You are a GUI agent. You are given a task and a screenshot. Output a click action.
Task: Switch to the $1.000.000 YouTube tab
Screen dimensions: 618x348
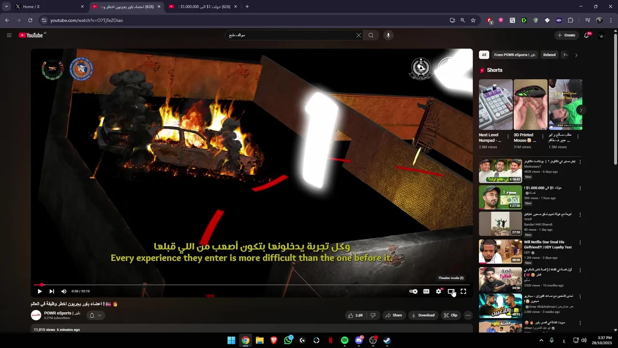(x=203, y=7)
